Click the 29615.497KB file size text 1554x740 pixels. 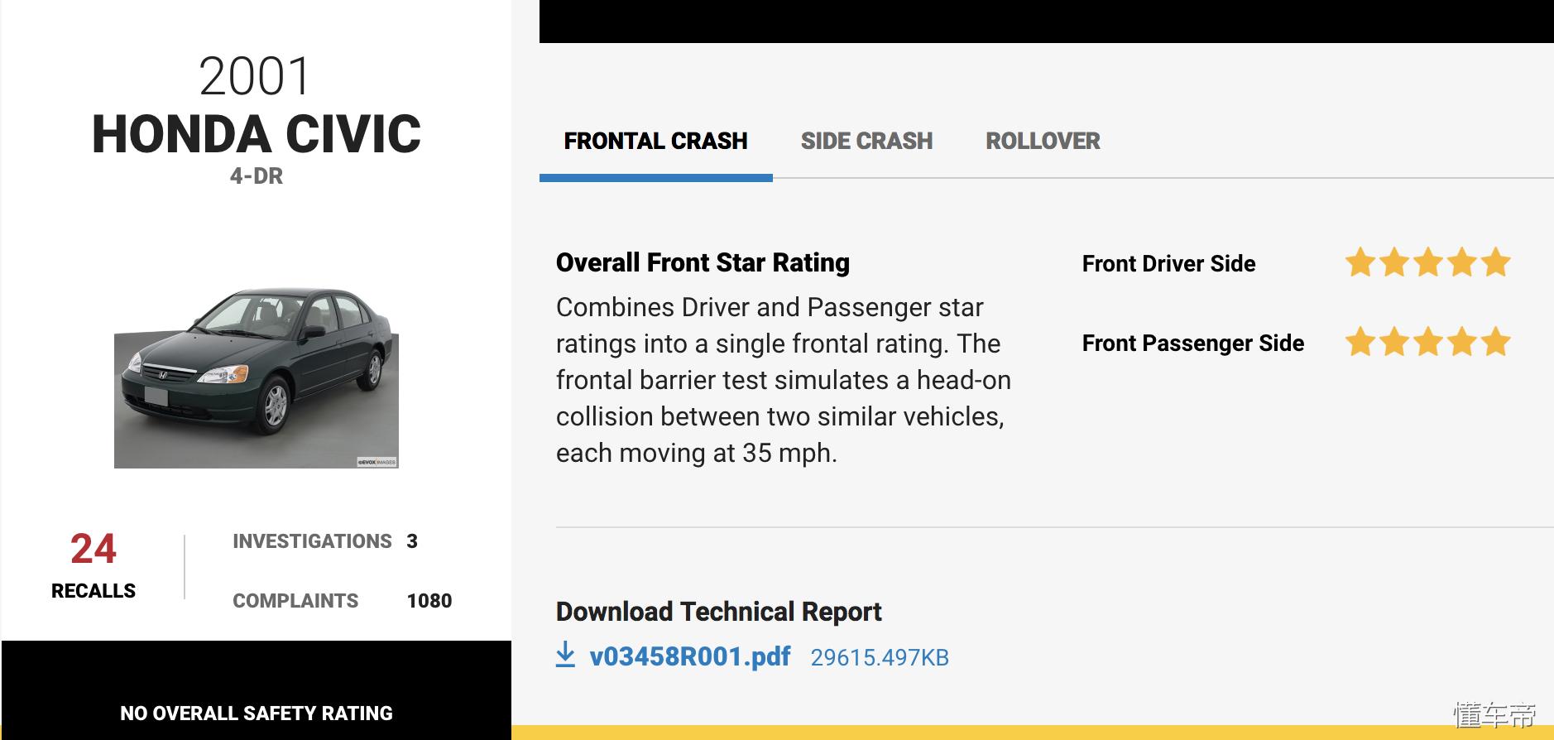pyautogui.click(x=880, y=658)
